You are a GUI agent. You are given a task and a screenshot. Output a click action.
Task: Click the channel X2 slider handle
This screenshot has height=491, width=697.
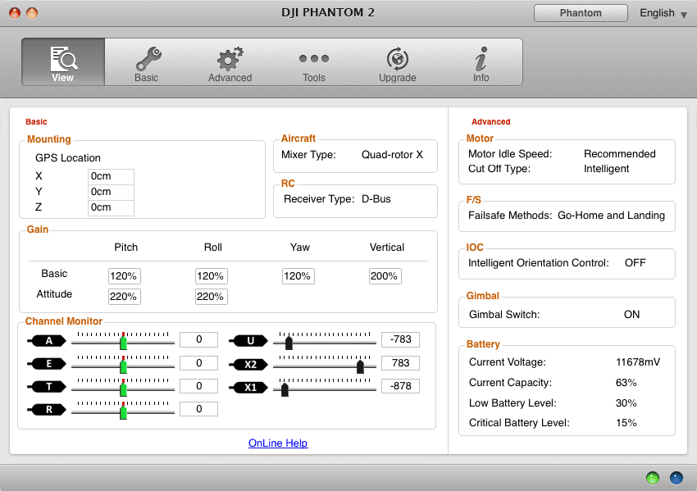tap(360, 366)
